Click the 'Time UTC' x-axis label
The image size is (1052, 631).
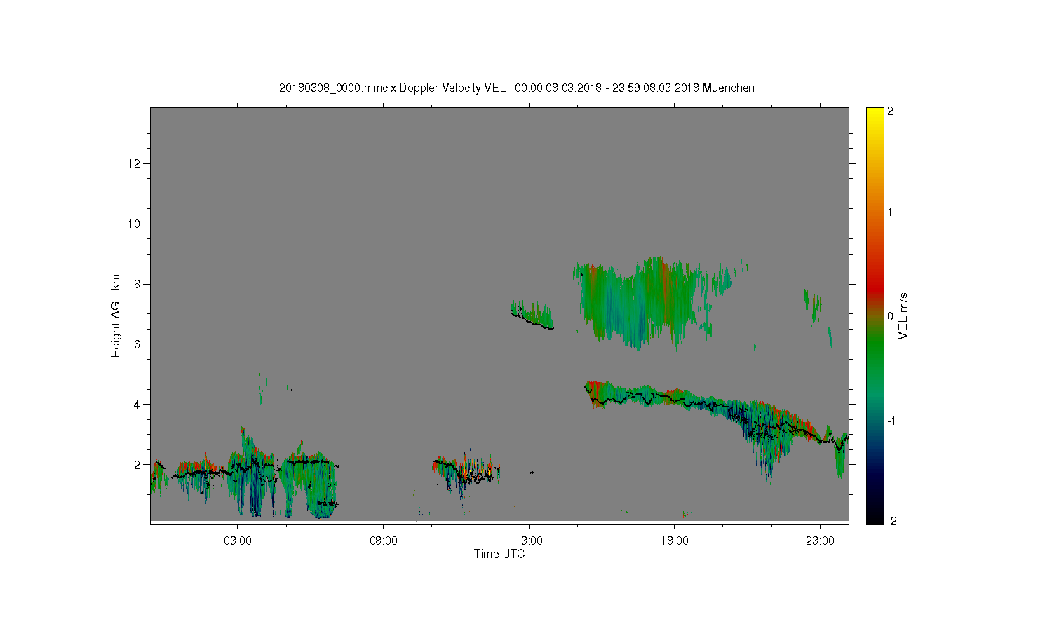(499, 554)
